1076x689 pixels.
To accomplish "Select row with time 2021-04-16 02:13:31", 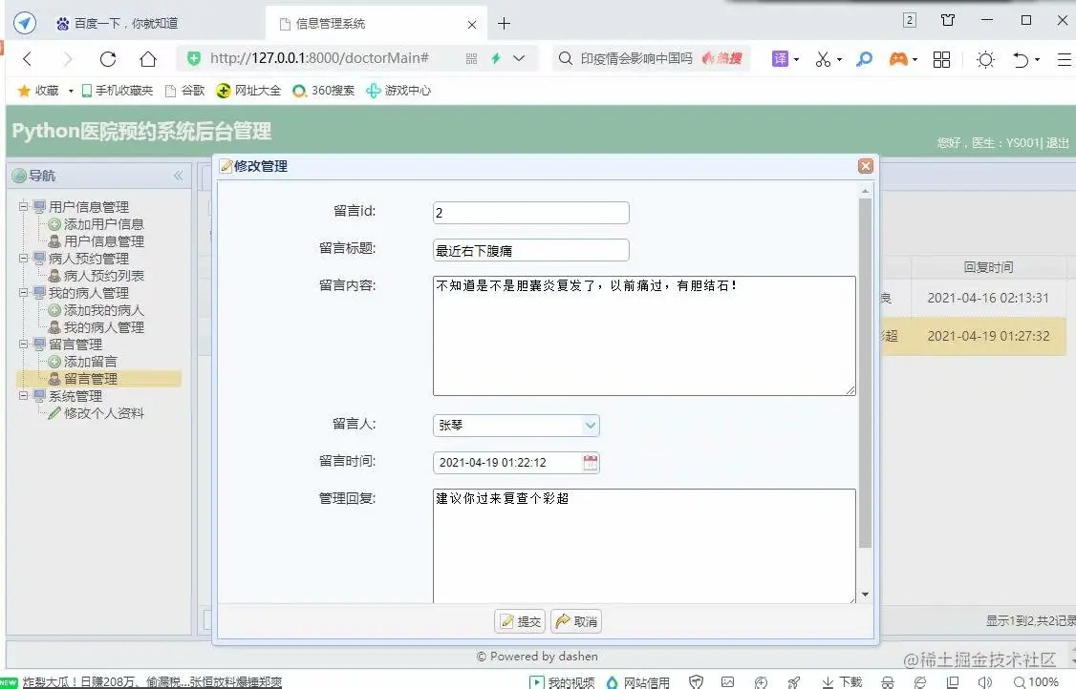I will click(x=988, y=299).
